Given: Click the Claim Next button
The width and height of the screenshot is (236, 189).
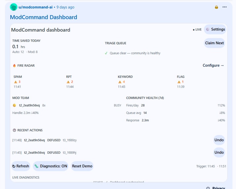Looking at the screenshot, I should point(214,43).
